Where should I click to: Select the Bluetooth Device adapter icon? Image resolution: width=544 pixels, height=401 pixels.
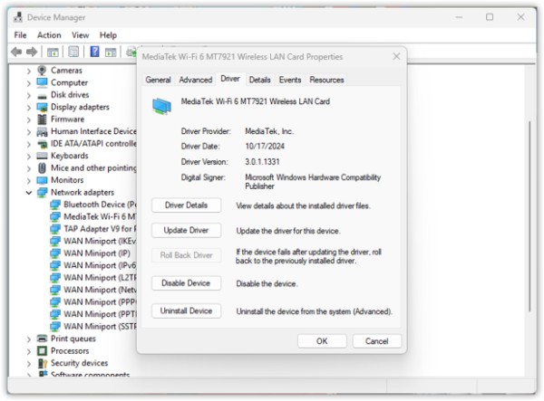coord(55,205)
